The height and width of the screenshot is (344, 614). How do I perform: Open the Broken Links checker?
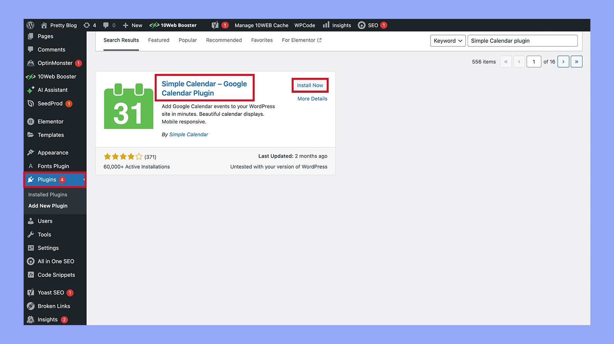(x=54, y=306)
